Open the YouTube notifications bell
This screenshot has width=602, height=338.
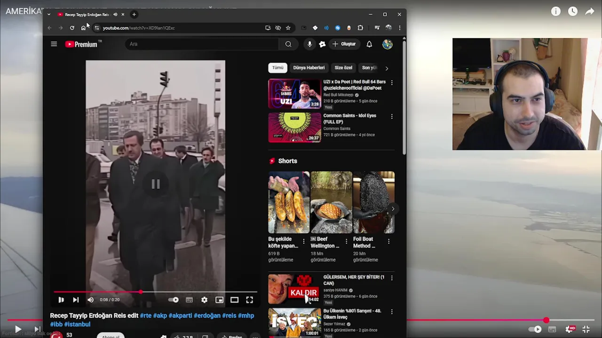[x=369, y=44]
